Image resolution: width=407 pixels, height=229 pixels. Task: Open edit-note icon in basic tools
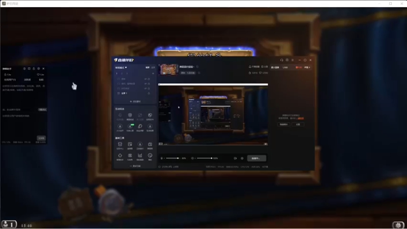click(130, 145)
